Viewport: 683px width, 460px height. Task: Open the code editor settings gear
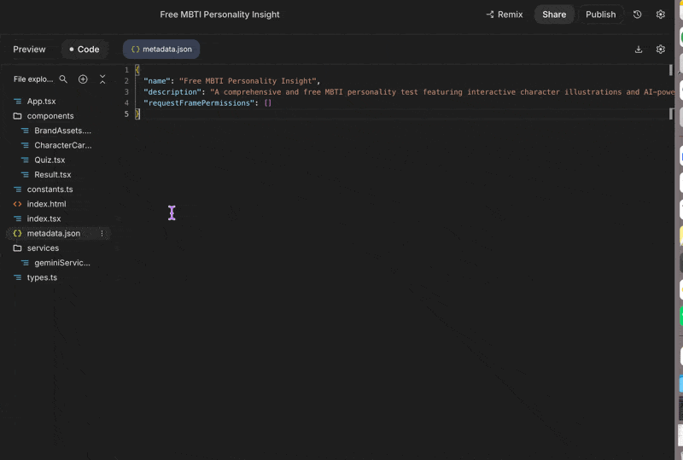[x=660, y=49]
